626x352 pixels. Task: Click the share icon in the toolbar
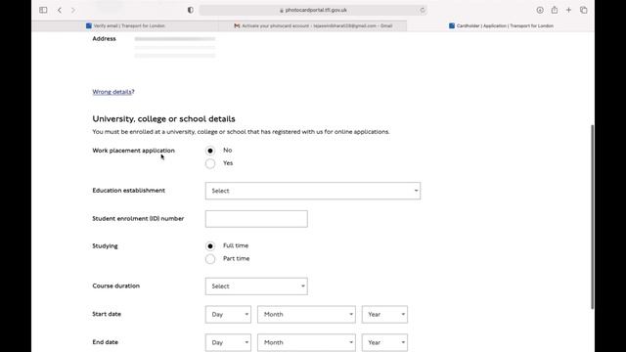click(555, 10)
